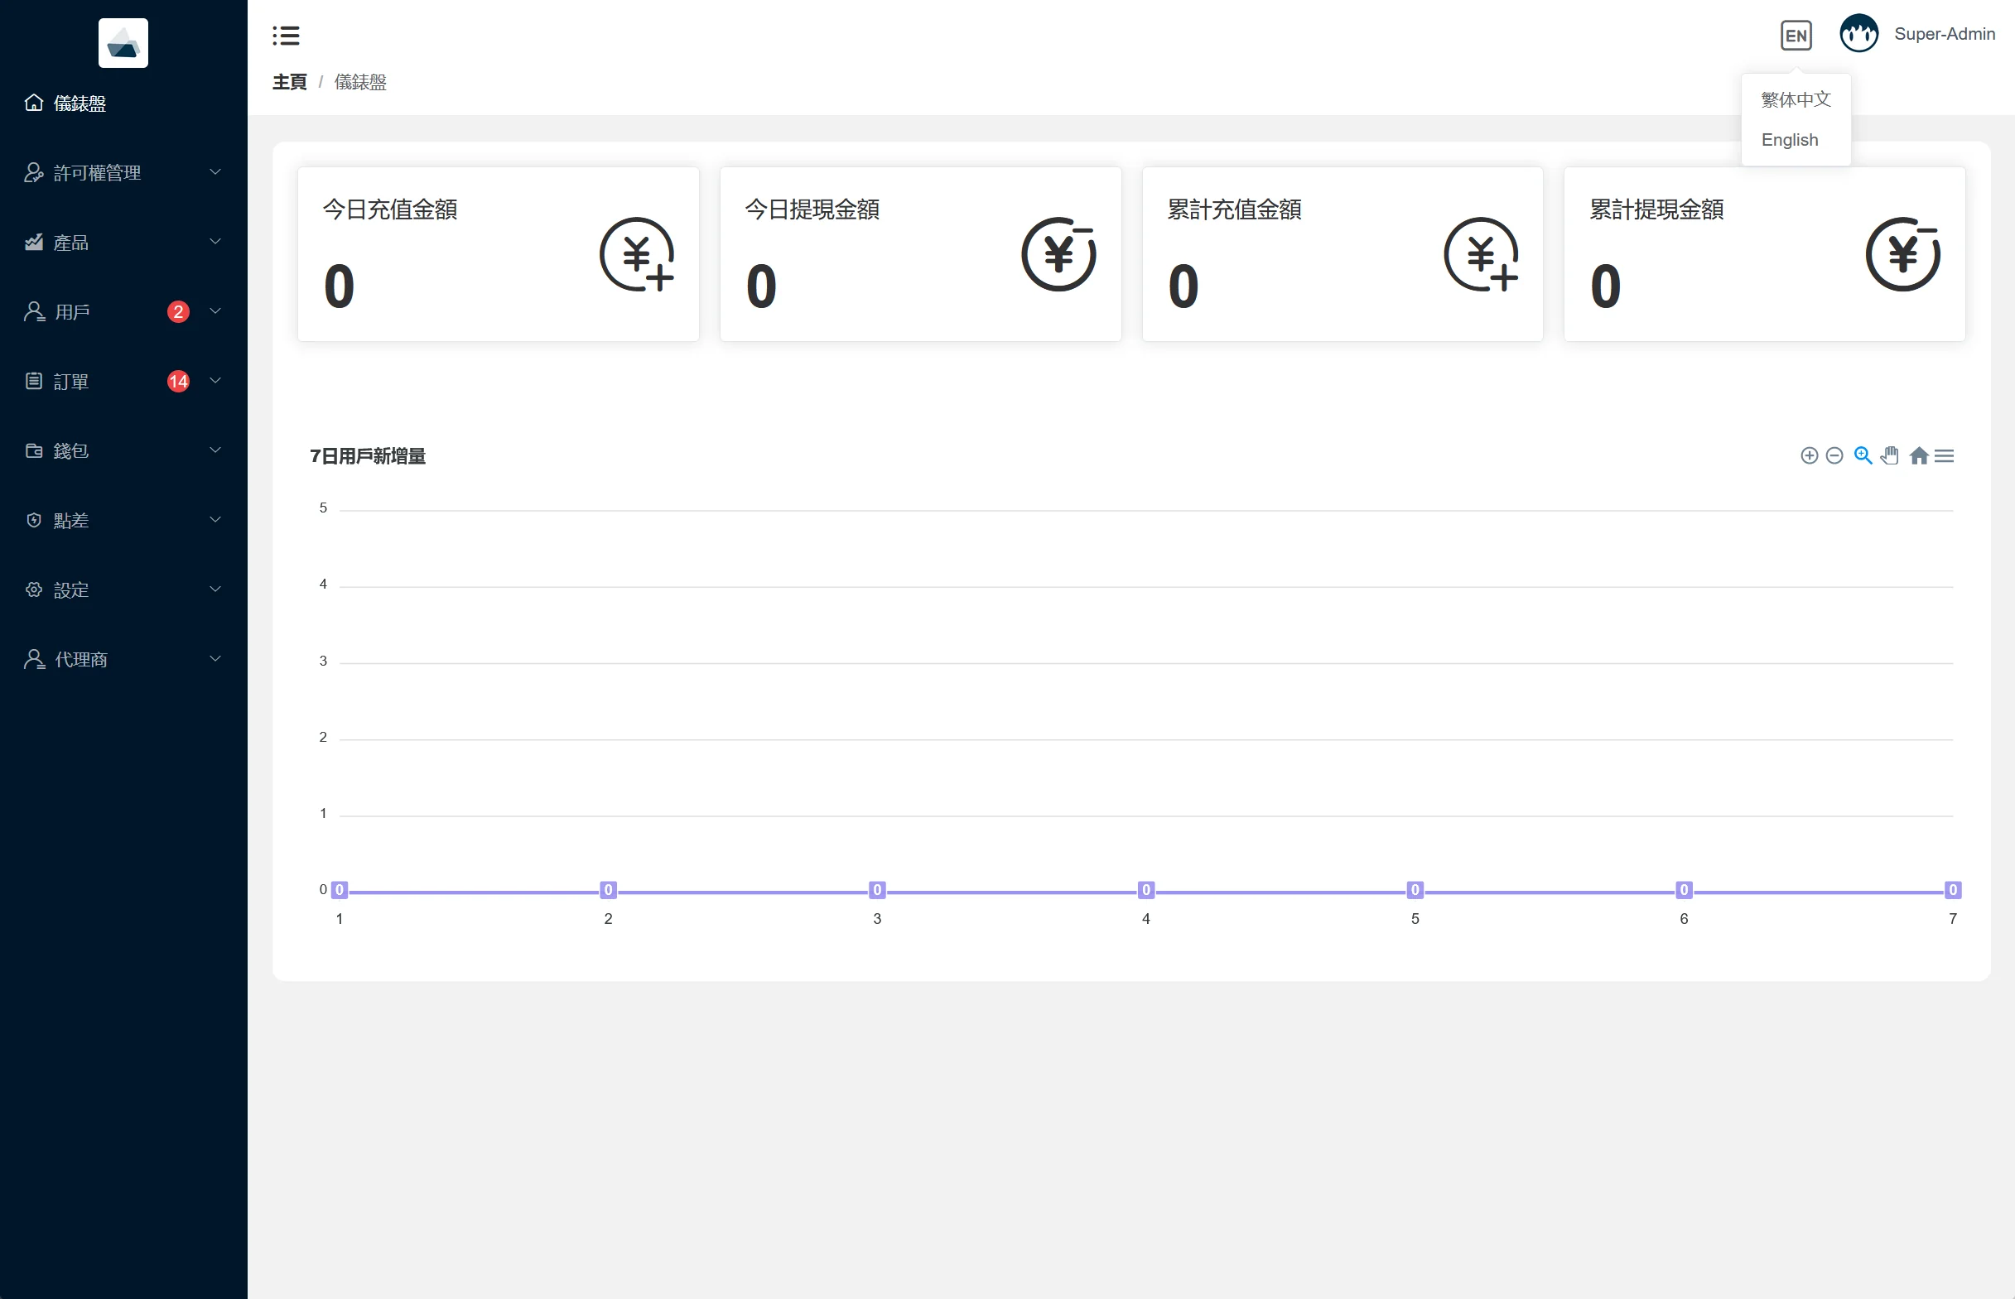This screenshot has width=2015, height=1299.
Task: Open the Super-Admin user name
Action: (x=1944, y=34)
